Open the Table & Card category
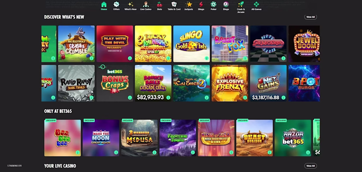Viewport: 362px width, 172px height. (x=174, y=6)
